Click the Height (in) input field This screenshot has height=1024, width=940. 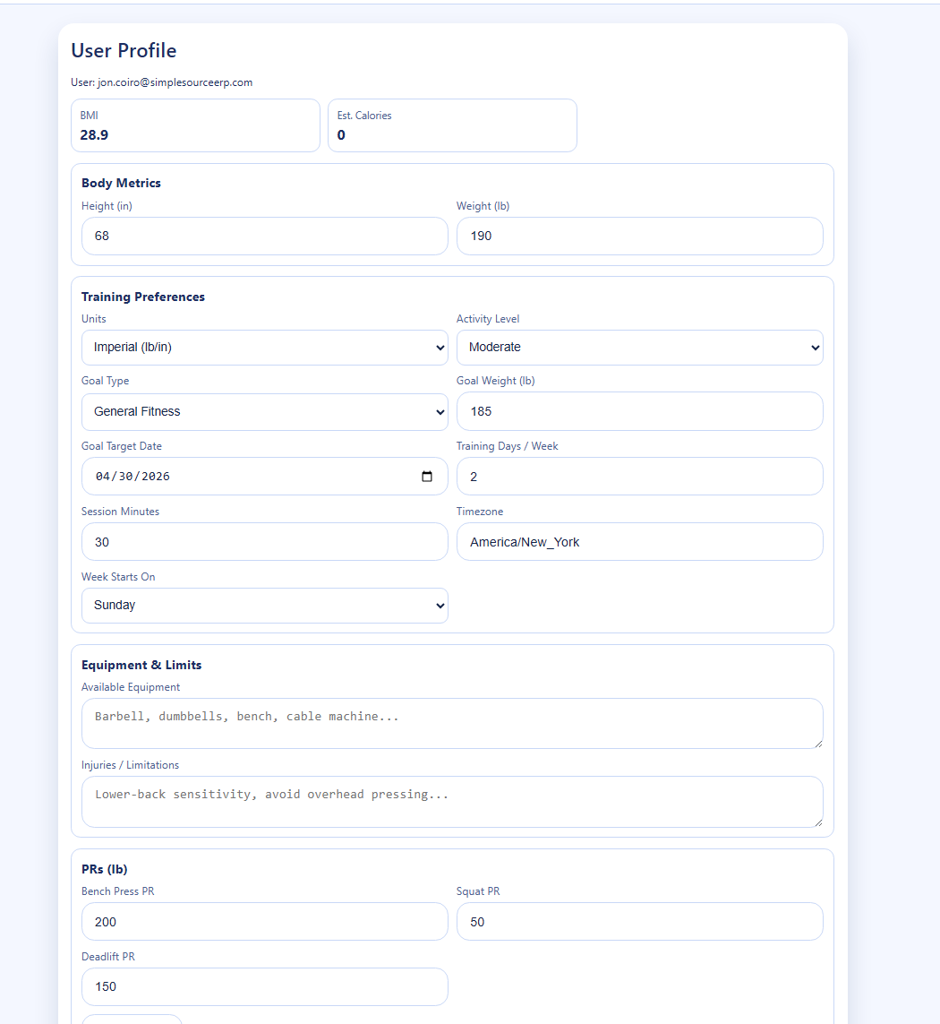tap(264, 237)
